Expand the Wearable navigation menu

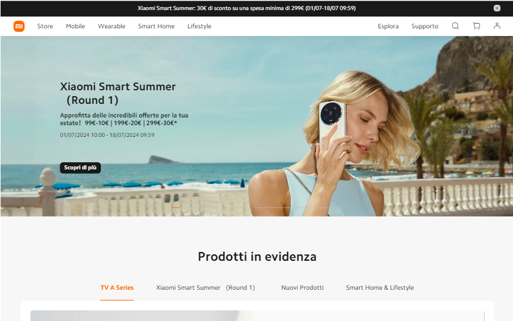pyautogui.click(x=111, y=26)
